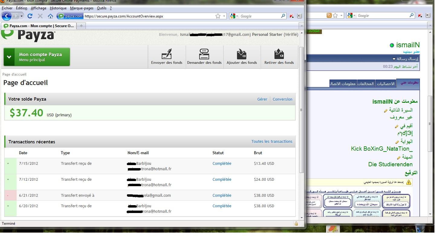Click the search magnifier in back window

click(412, 15)
